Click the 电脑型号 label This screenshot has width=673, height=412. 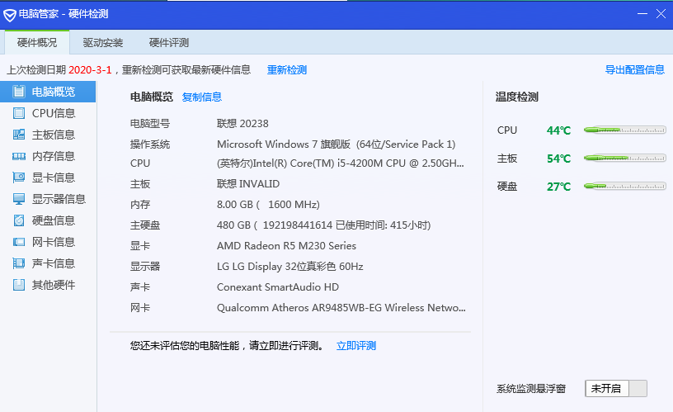tap(150, 124)
